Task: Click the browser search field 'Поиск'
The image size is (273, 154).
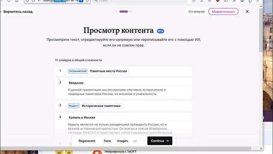Action: (x=140, y=1)
